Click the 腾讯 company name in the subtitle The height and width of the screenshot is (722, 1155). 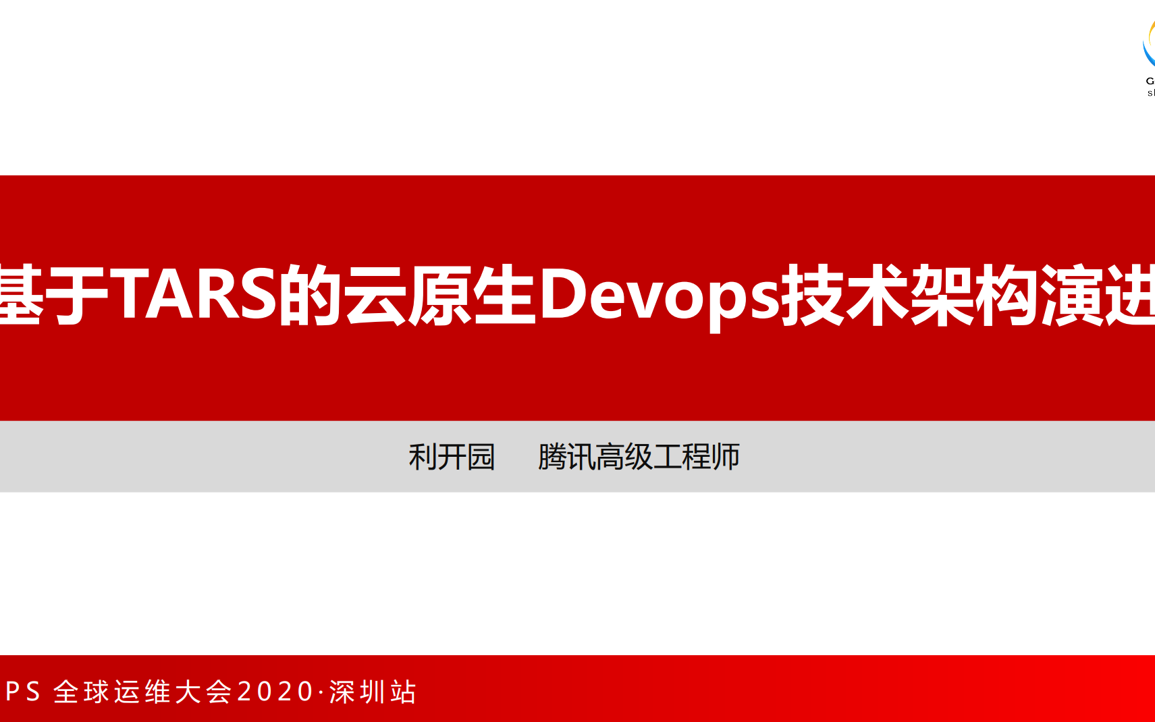[566, 457]
